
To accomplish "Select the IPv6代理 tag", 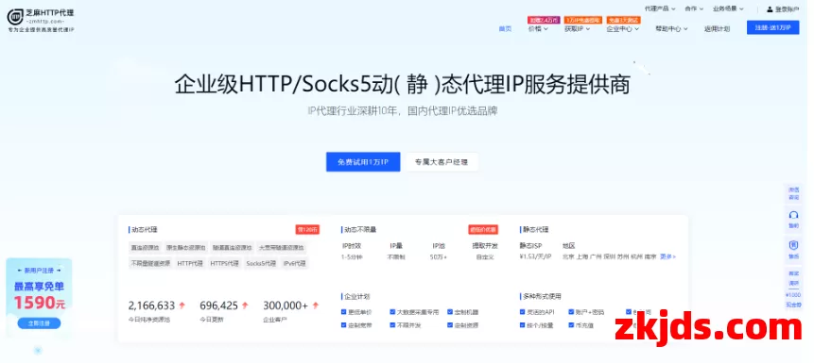I will click(295, 263).
